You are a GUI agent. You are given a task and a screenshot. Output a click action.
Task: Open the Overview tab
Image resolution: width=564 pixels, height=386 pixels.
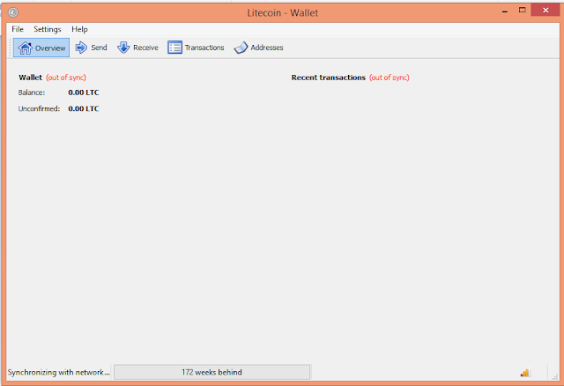point(41,48)
